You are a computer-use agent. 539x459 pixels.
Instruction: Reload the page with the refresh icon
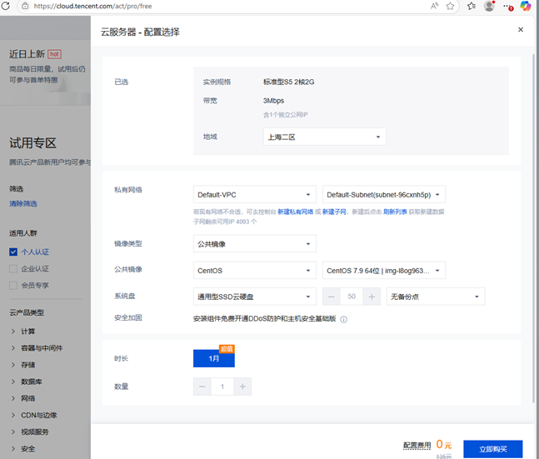click(x=6, y=6)
